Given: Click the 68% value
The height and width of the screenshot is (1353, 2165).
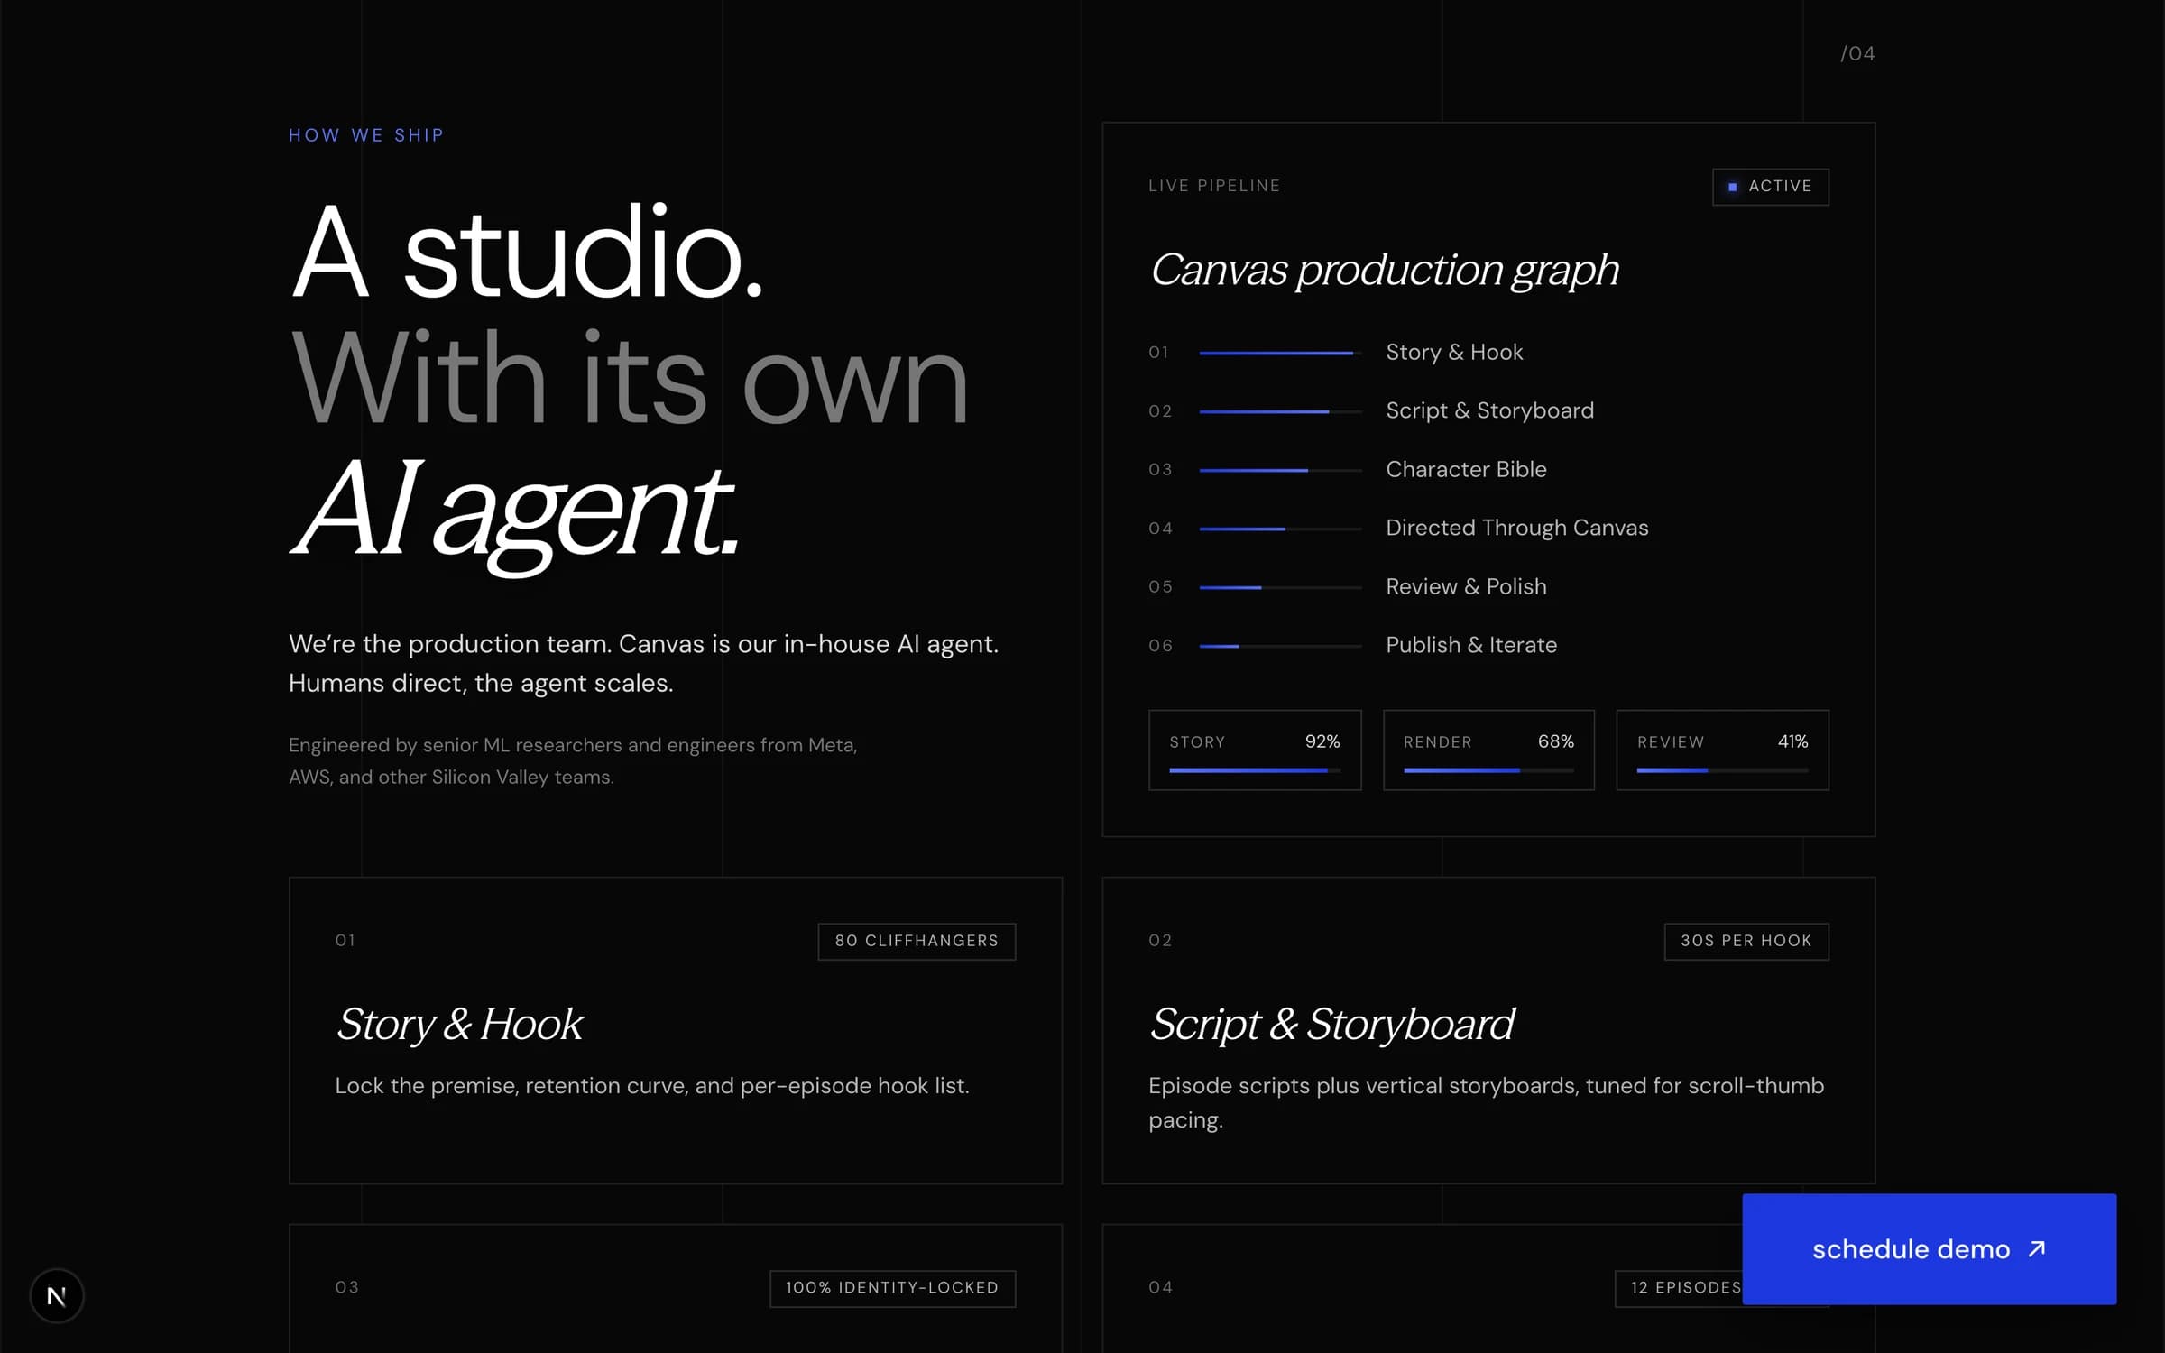Looking at the screenshot, I should [1556, 741].
